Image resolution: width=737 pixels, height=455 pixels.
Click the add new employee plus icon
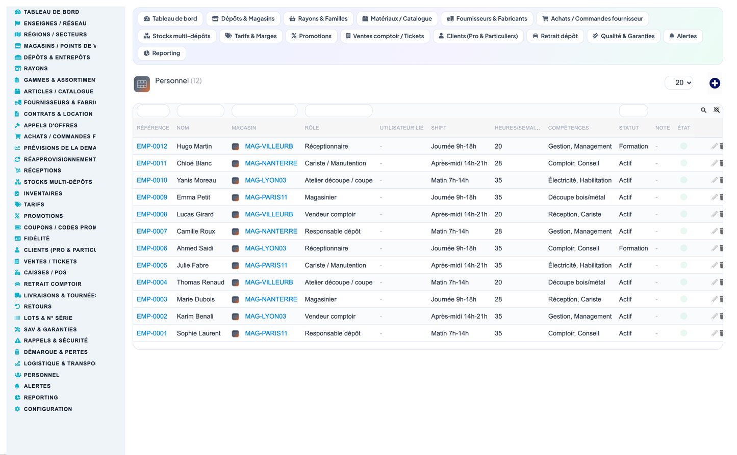[715, 83]
